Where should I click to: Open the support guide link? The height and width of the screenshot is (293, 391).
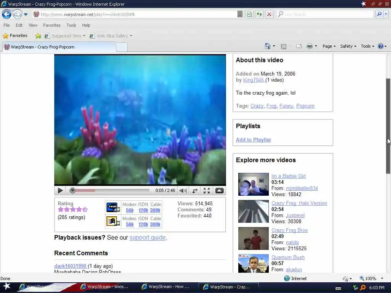pos(148,237)
